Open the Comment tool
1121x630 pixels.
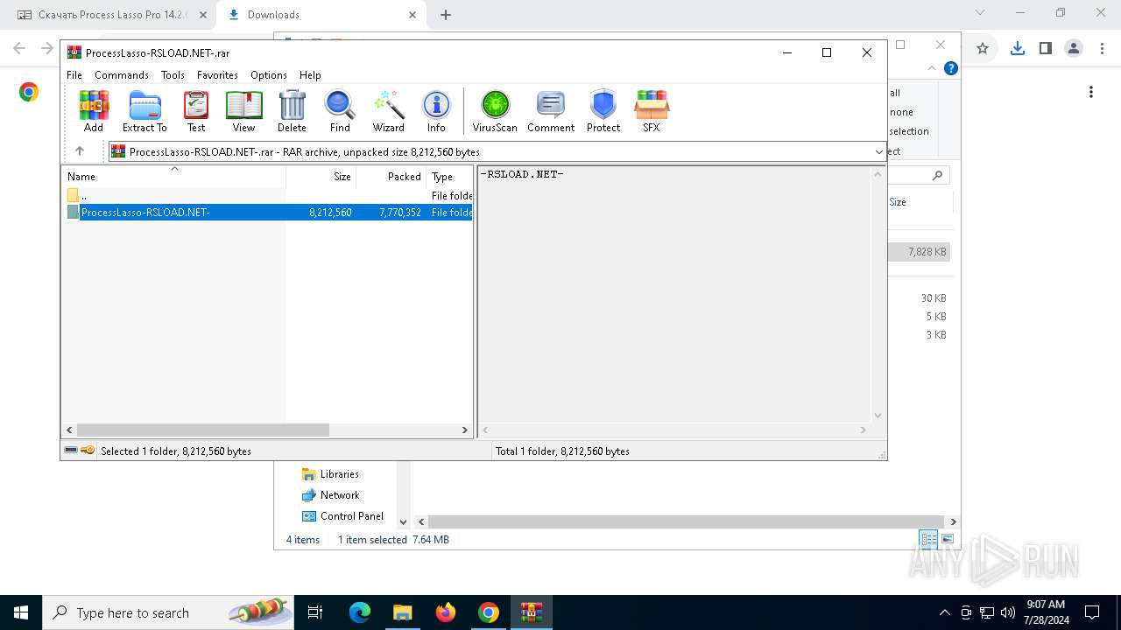pos(551,111)
